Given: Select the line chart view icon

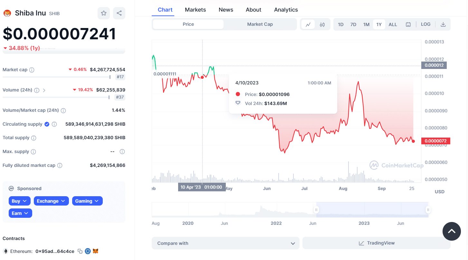Looking at the screenshot, I should tap(308, 24).
